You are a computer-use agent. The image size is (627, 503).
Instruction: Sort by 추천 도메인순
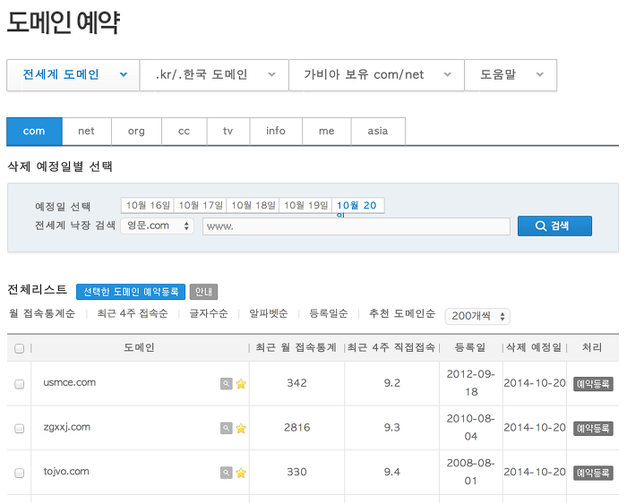tap(402, 313)
